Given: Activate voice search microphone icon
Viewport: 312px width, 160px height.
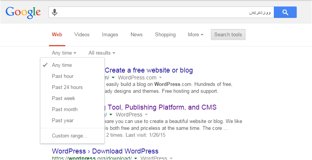Looking at the screenshot, I should pos(55,13).
